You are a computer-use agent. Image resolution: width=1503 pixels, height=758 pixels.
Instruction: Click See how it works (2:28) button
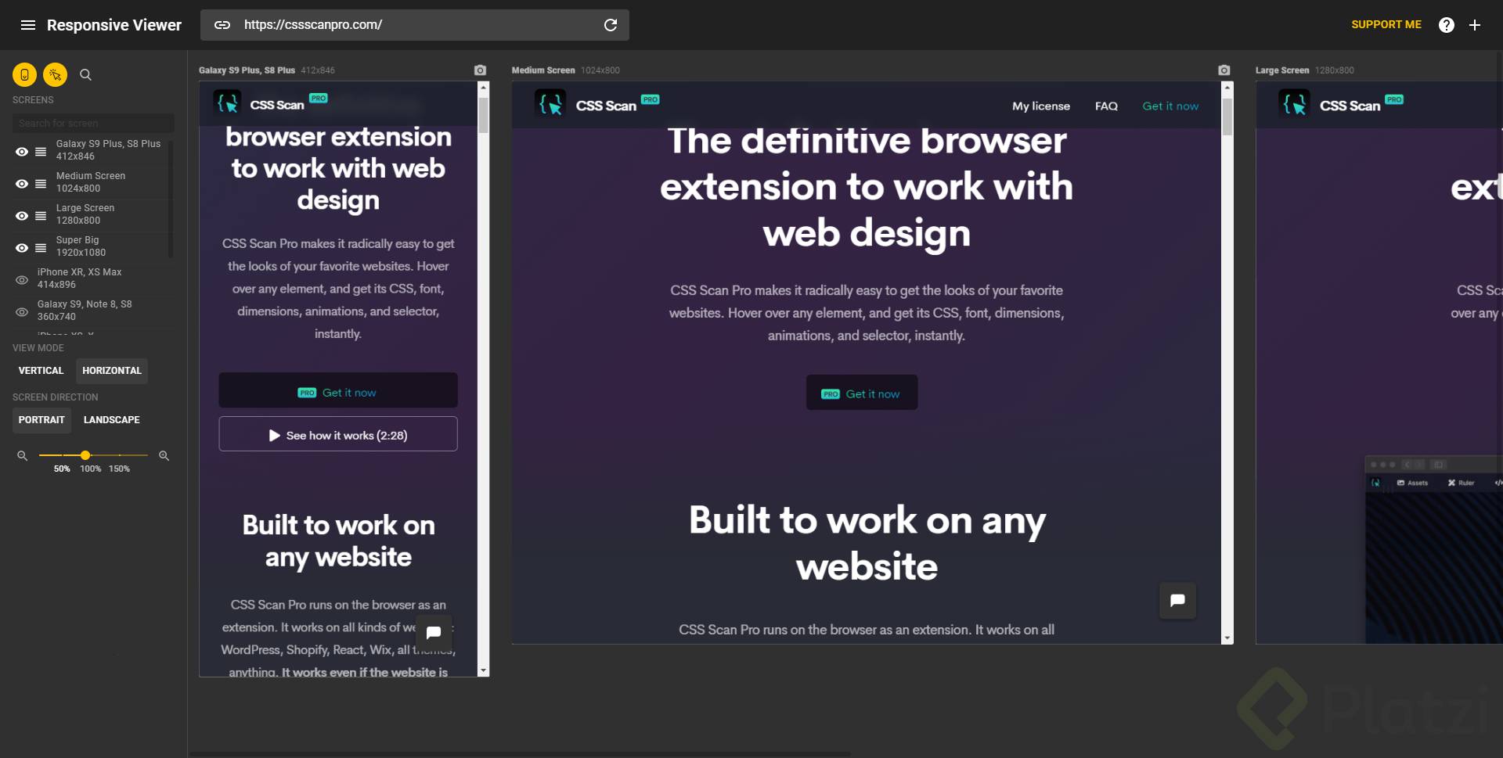click(x=338, y=434)
